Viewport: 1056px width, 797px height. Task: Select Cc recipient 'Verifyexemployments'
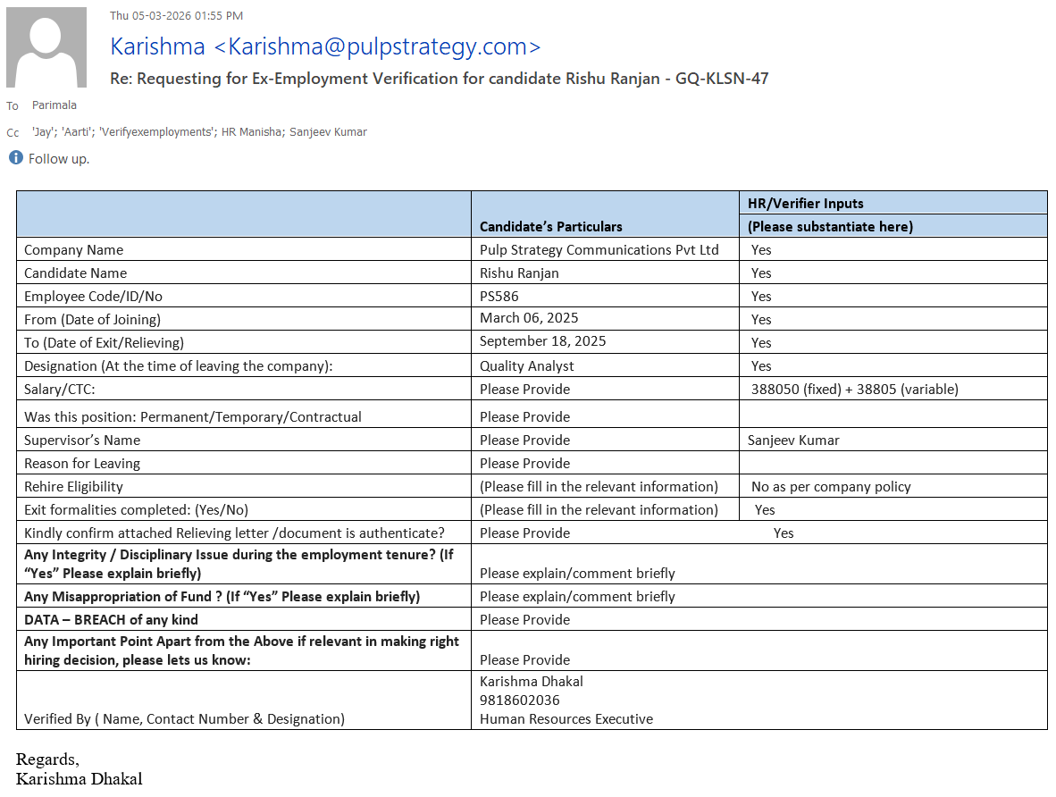click(x=157, y=132)
